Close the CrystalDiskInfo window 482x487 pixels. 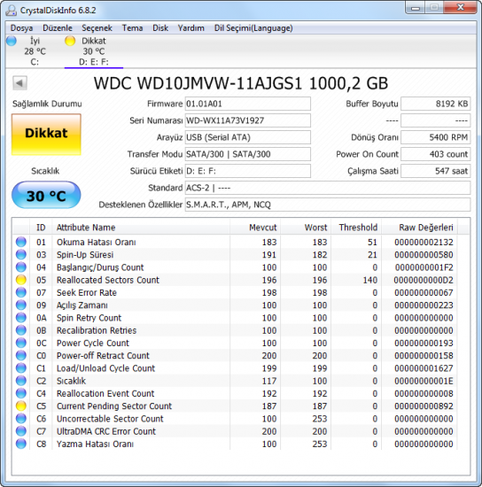pos(460,7)
